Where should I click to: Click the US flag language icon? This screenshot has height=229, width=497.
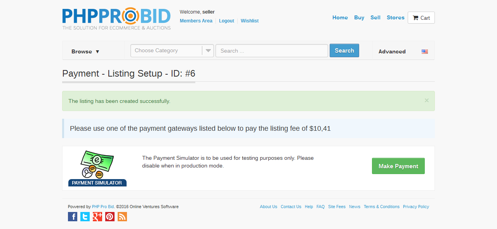point(425,51)
